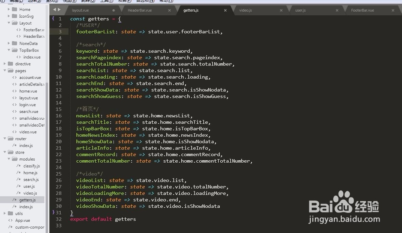Image resolution: width=402 pixels, height=233 pixels.
Task: Close the getters.js tab
Action: 226,10
